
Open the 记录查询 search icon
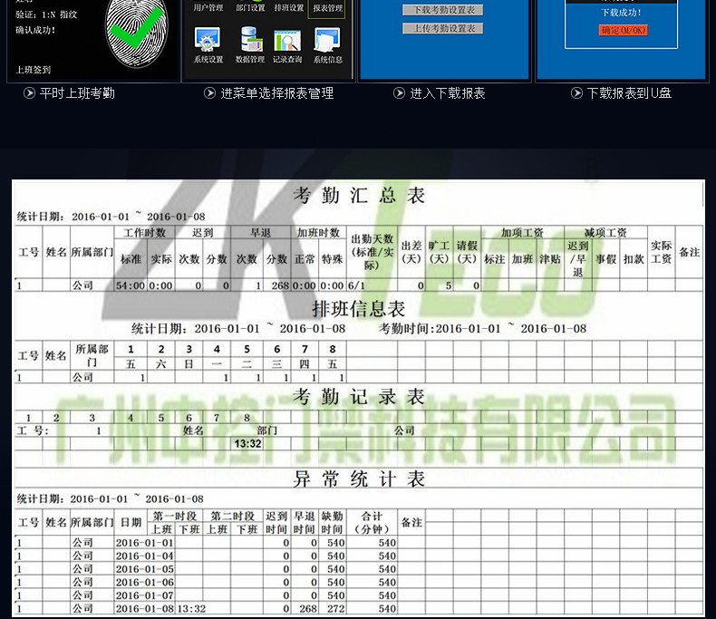click(287, 41)
